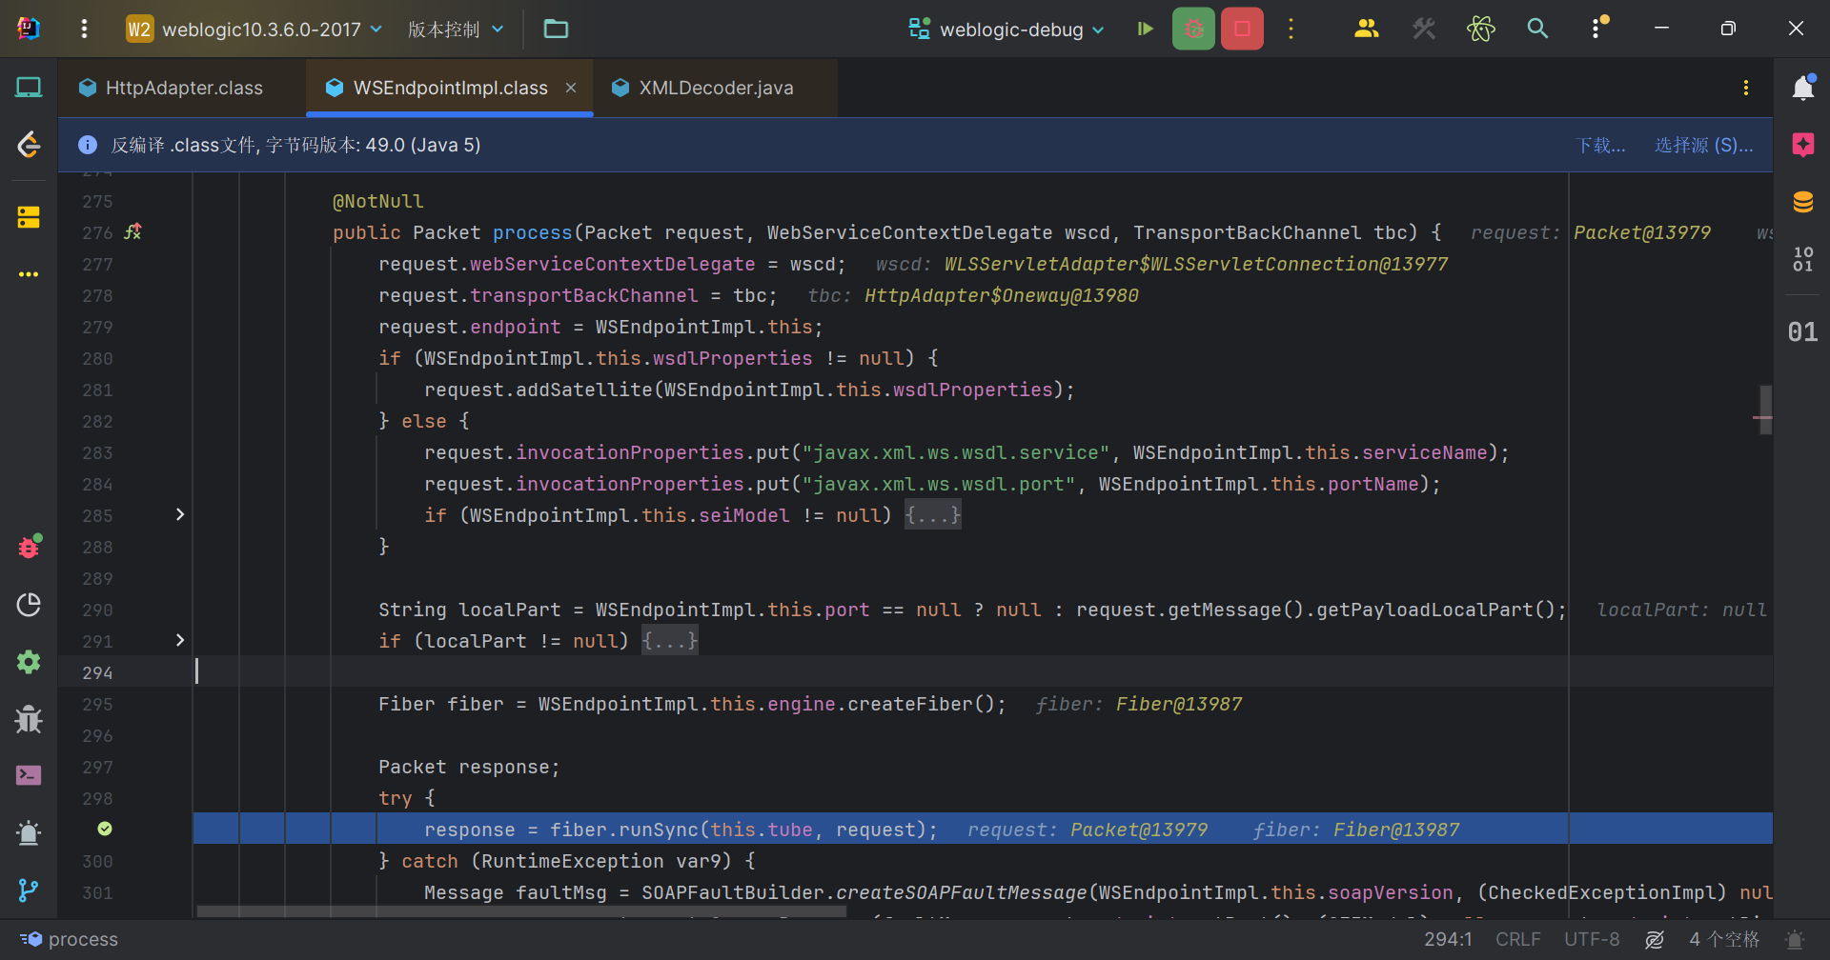
Task: Click the 294:1 cursor position indicator
Action: (x=1448, y=939)
